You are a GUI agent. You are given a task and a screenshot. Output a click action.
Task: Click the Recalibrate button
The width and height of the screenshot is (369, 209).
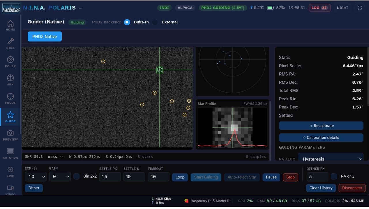[321, 126]
